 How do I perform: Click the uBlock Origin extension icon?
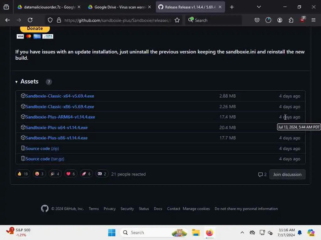[x=303, y=20]
